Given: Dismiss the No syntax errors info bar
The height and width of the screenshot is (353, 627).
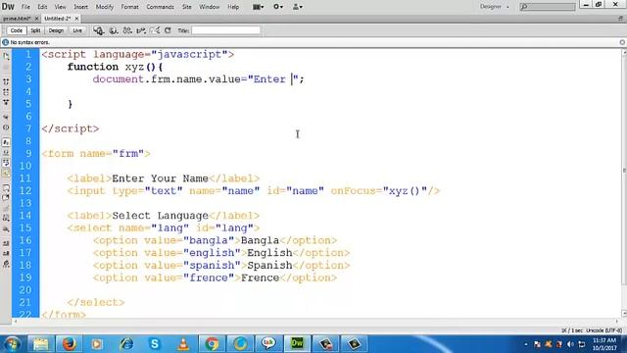Looking at the screenshot, I should tap(622, 42).
